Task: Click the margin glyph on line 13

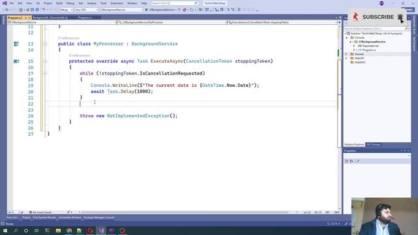Action: [x=16, y=44]
